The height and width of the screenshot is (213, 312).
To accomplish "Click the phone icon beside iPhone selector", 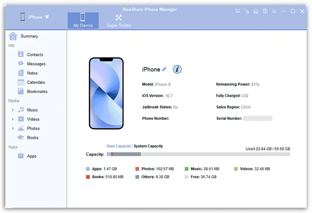I will point(23,17).
